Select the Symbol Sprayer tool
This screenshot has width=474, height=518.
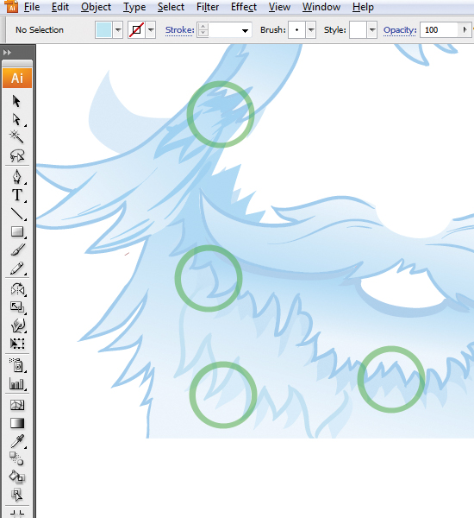(x=17, y=364)
